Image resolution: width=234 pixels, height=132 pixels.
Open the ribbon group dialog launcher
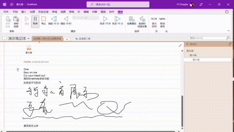(166, 31)
